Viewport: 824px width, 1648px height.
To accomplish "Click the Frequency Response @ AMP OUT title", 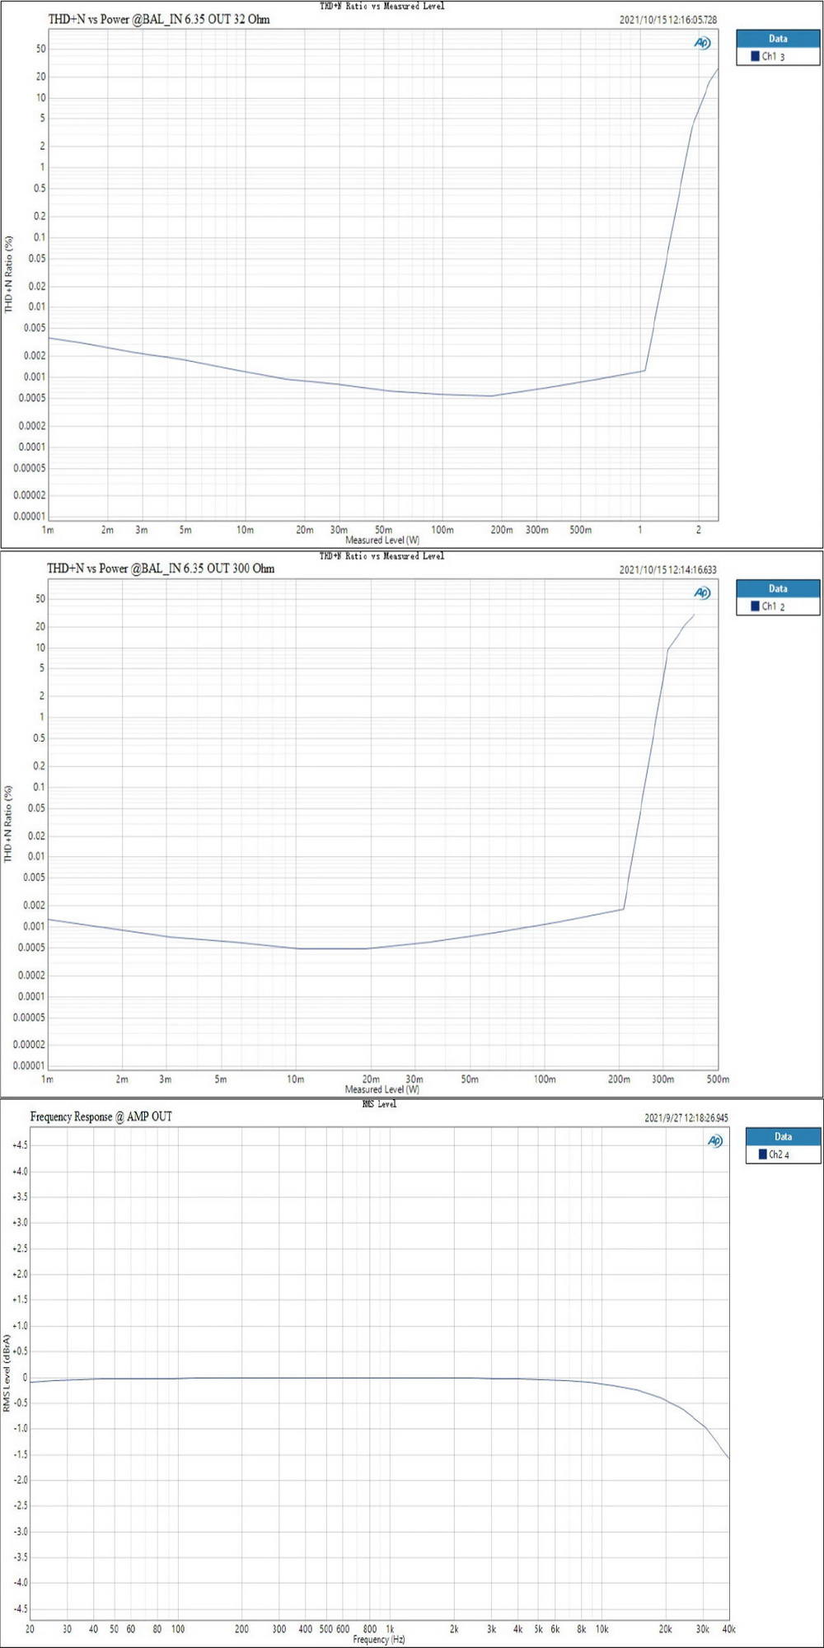I will coord(101,1117).
